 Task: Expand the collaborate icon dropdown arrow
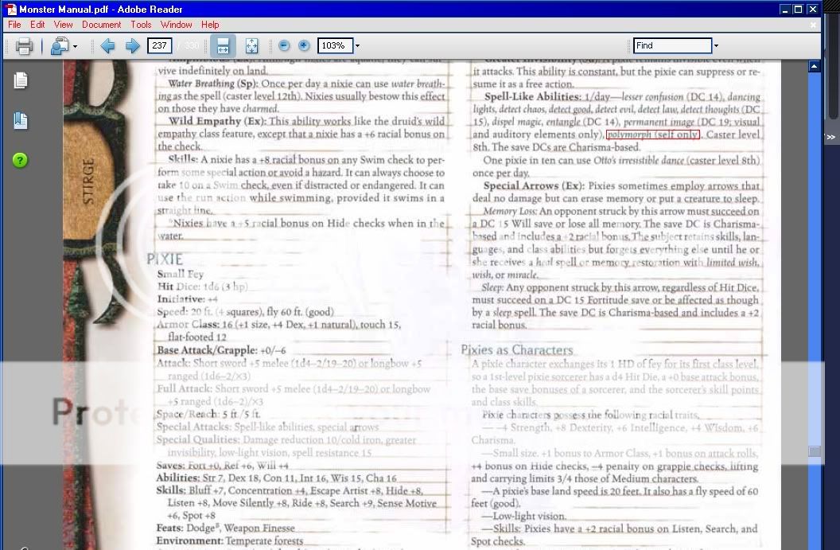point(76,46)
